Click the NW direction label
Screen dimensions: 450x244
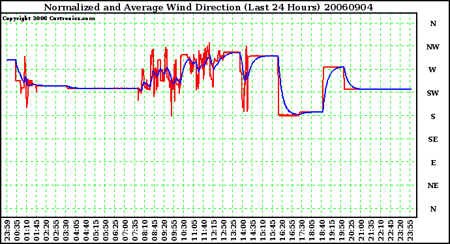click(433, 47)
